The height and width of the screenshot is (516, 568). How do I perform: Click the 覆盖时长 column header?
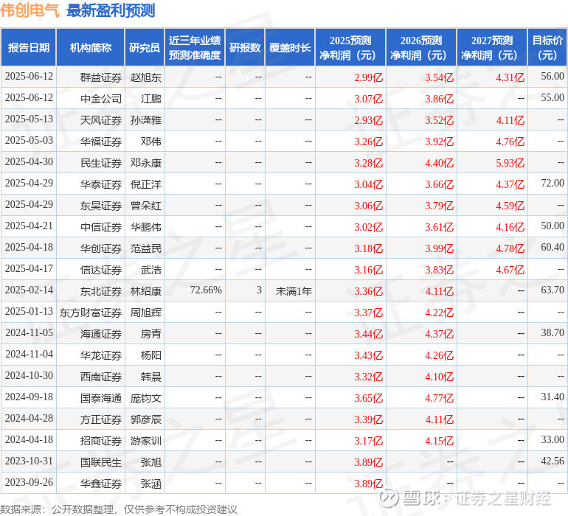click(290, 48)
